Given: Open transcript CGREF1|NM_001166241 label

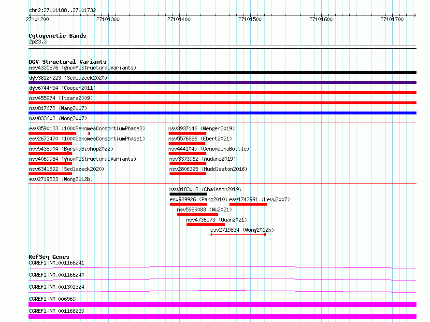Looking at the screenshot, I should coord(57,263).
